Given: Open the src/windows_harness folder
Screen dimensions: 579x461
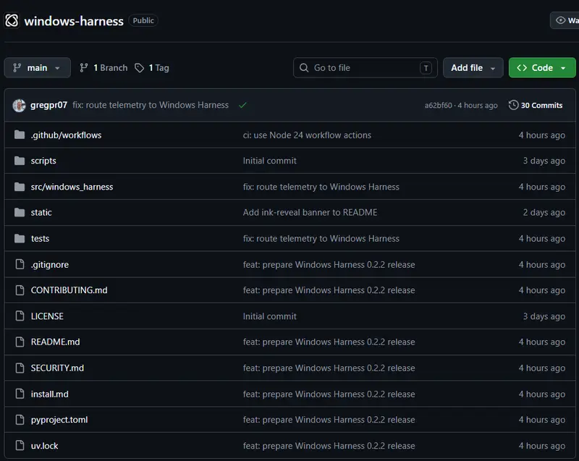Looking at the screenshot, I should click(x=72, y=187).
